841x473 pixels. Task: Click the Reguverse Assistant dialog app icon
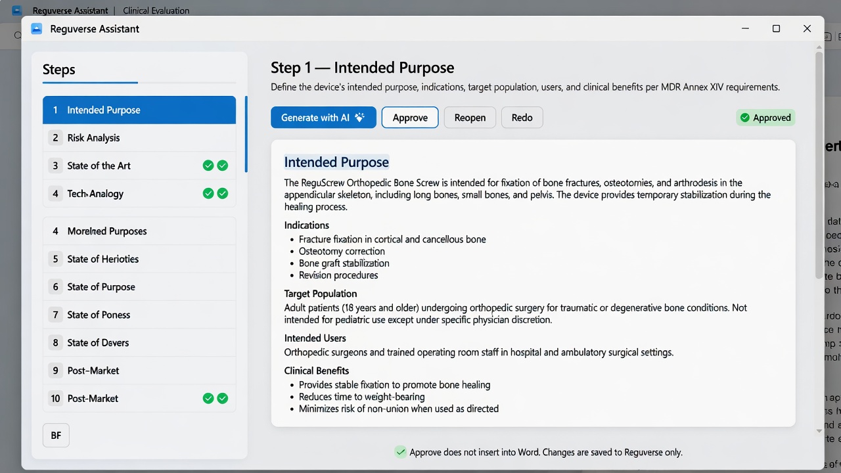point(36,29)
